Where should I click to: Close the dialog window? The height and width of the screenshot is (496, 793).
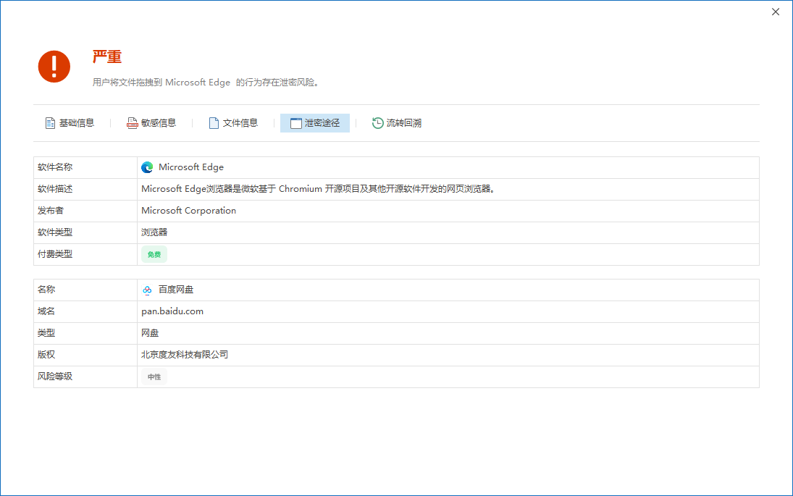(776, 12)
